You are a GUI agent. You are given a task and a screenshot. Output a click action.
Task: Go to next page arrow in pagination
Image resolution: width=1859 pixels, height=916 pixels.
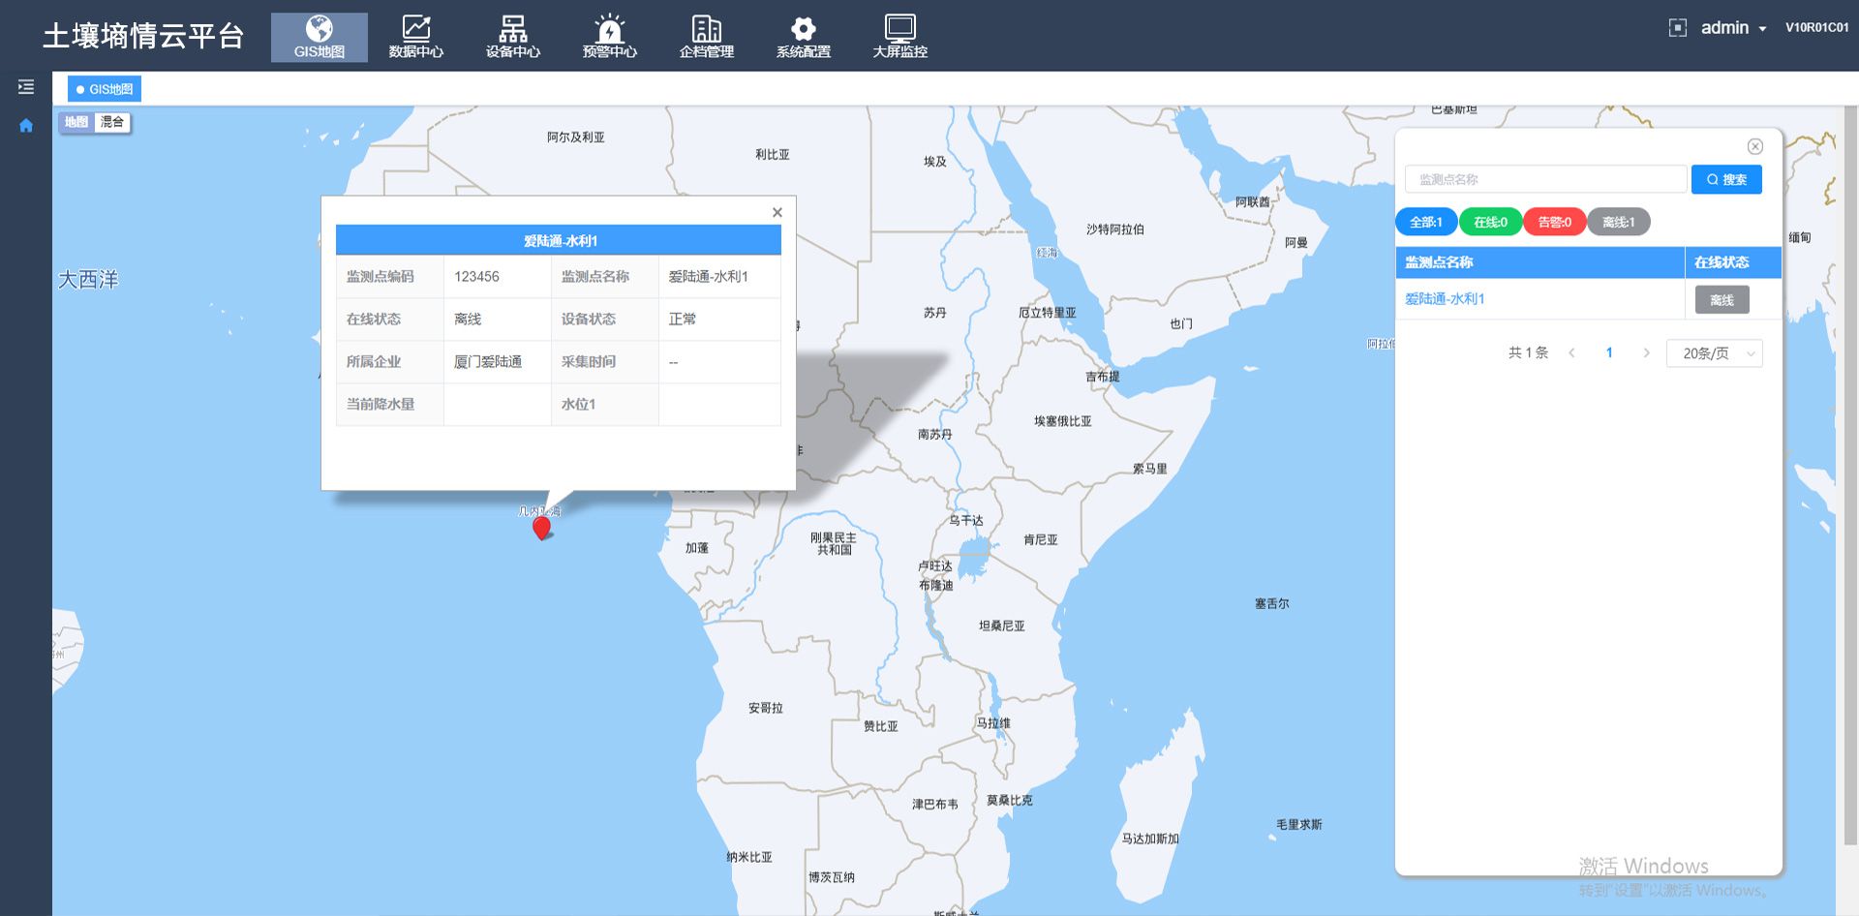[1646, 353]
